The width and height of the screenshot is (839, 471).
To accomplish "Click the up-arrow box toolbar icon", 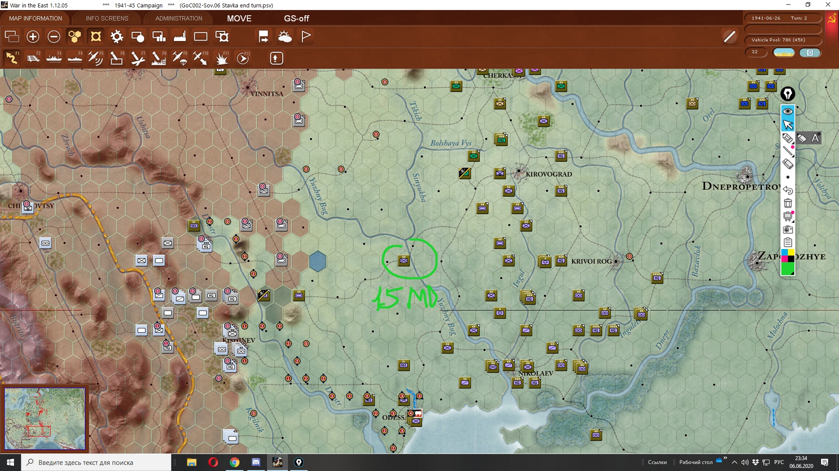I will pos(276,58).
